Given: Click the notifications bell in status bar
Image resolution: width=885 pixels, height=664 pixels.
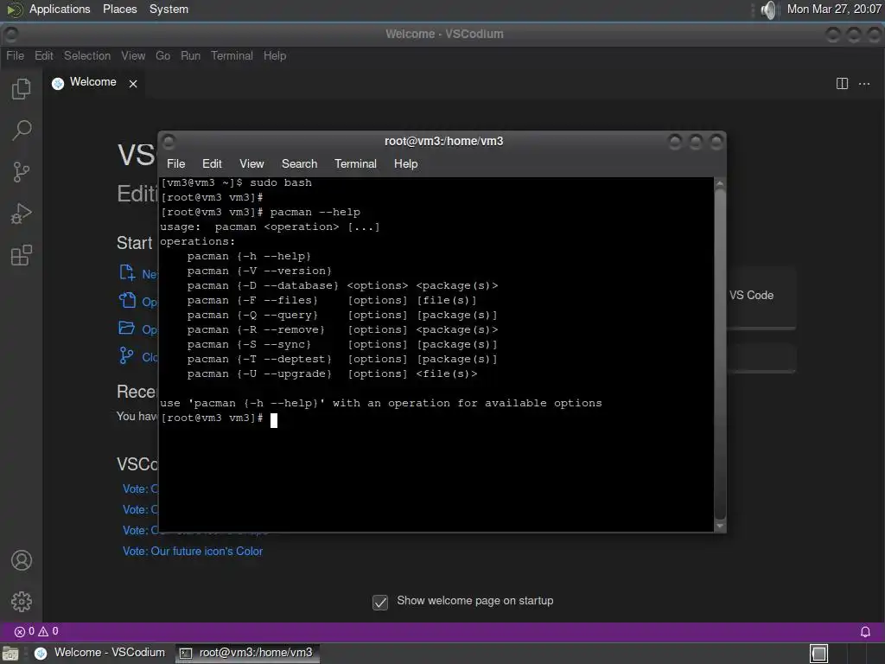Looking at the screenshot, I should [864, 632].
